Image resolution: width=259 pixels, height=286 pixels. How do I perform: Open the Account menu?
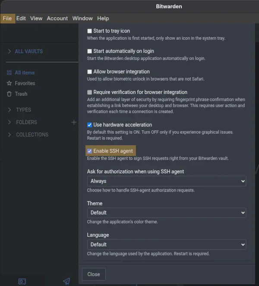point(57,19)
